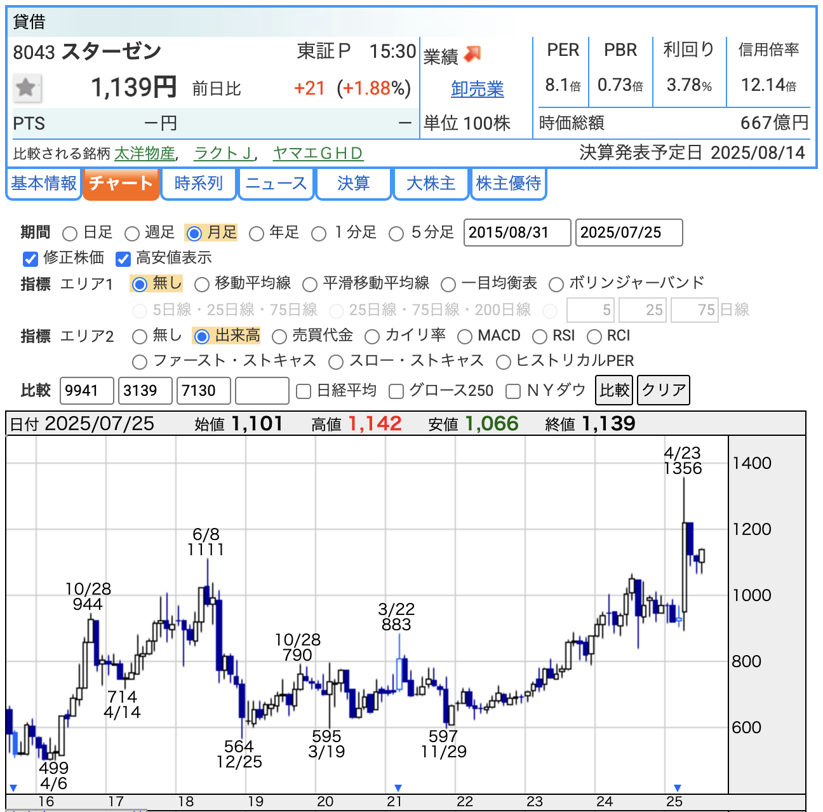Click the start date field 2015/08/31
The height and width of the screenshot is (812, 823).
click(x=518, y=233)
